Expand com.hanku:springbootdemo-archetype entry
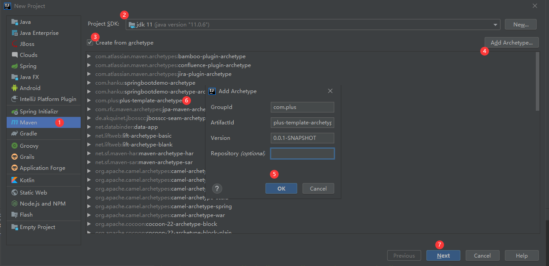The image size is (549, 266). 89,83
